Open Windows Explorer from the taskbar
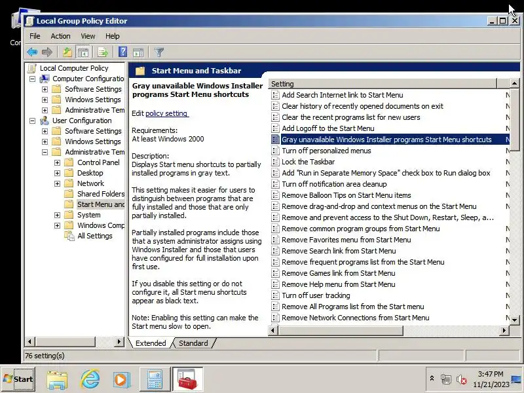524x393 pixels. tap(57, 380)
